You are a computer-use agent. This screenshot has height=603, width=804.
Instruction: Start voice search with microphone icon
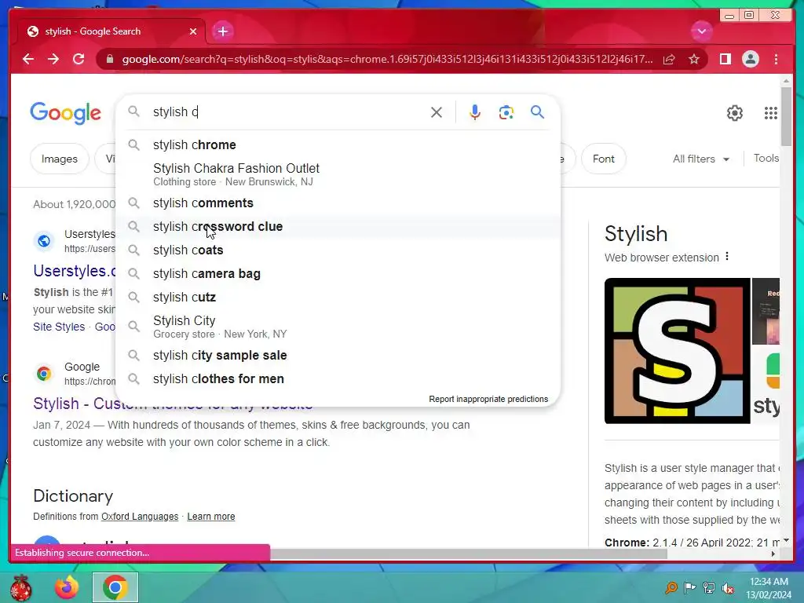[475, 112]
